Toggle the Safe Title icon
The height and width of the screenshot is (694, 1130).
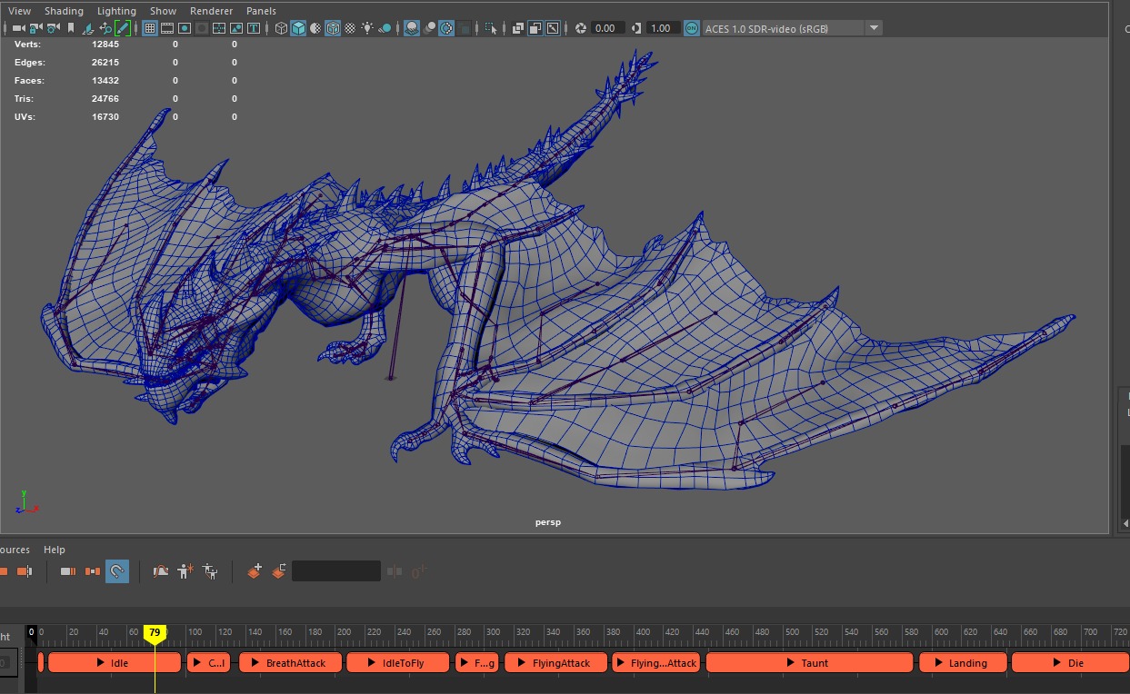[x=254, y=28]
